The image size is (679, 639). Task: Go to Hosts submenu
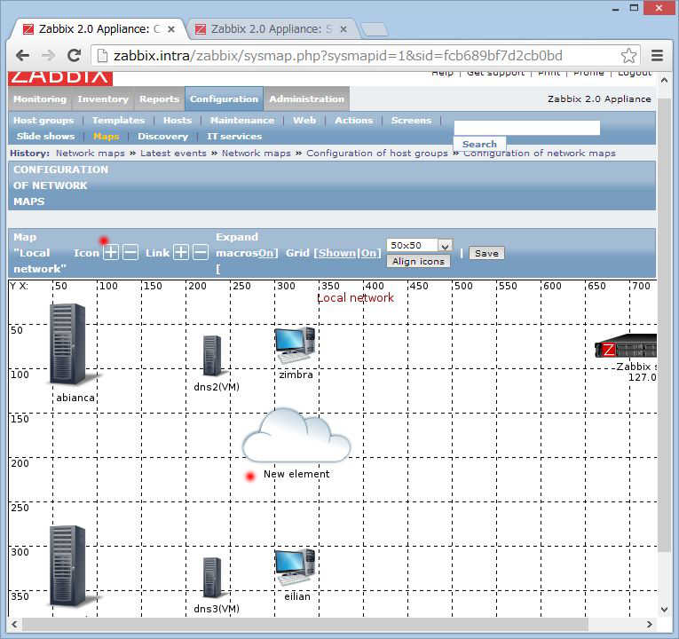[178, 121]
